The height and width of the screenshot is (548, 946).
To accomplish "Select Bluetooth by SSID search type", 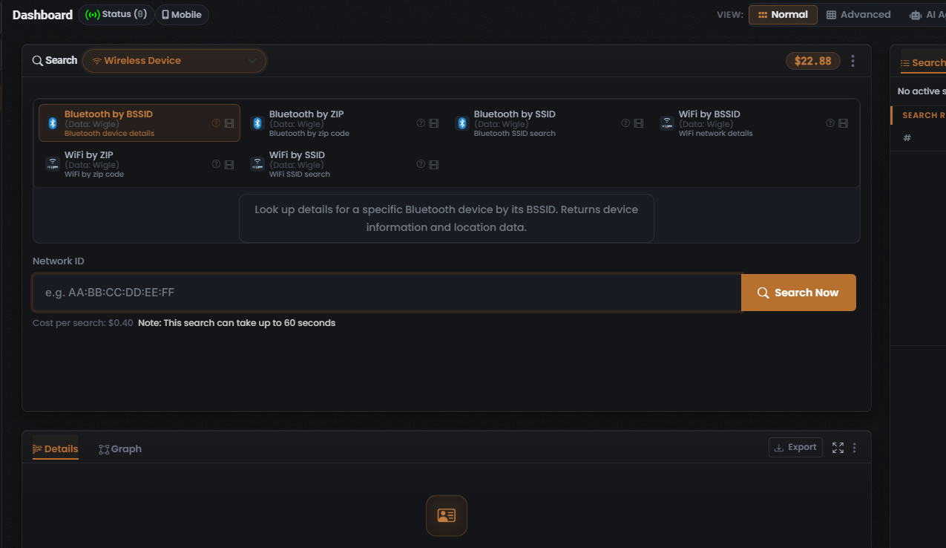I will coord(549,123).
